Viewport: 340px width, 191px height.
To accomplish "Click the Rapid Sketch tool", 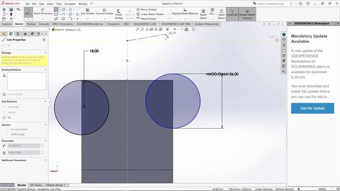I will (x=222, y=14).
